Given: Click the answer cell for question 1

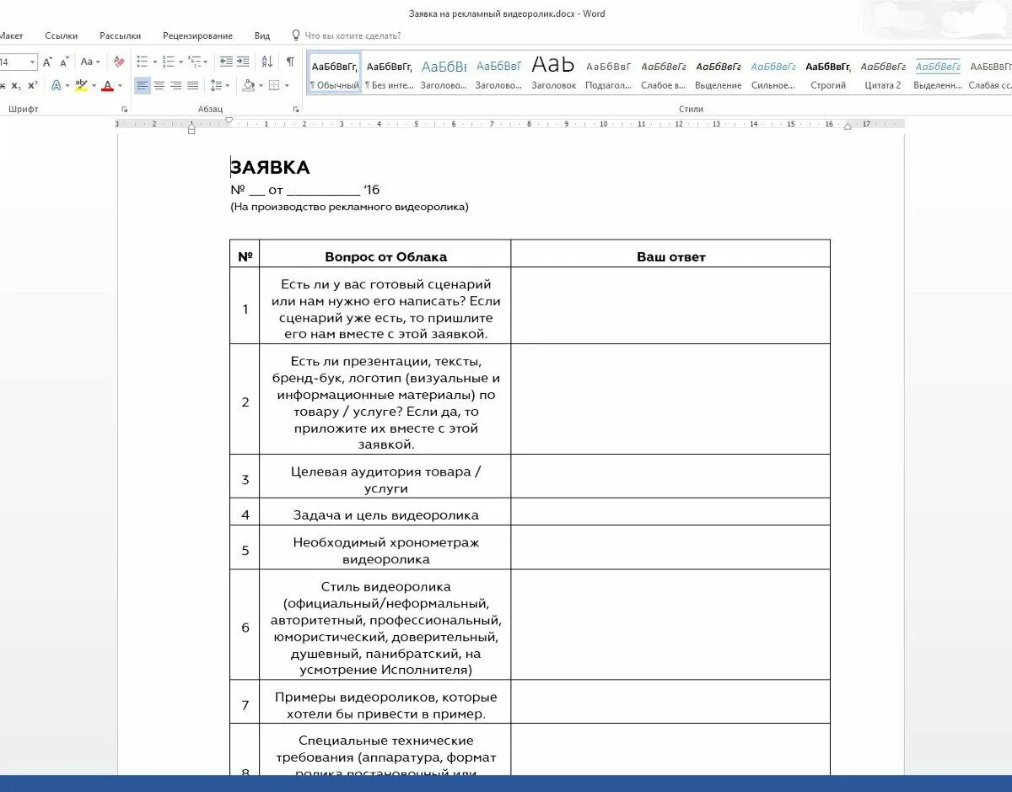Looking at the screenshot, I should point(670,305).
